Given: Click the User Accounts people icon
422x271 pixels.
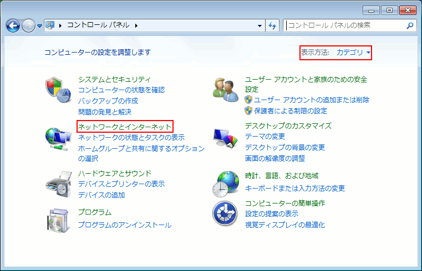Looking at the screenshot, I should pyautogui.click(x=225, y=89).
